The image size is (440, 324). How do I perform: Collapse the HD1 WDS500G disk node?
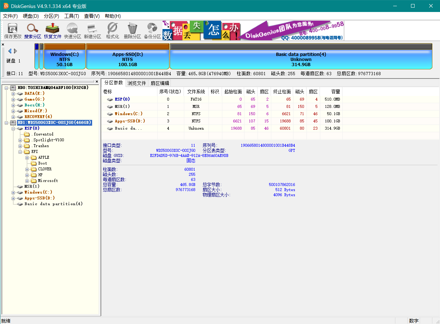click(7, 122)
